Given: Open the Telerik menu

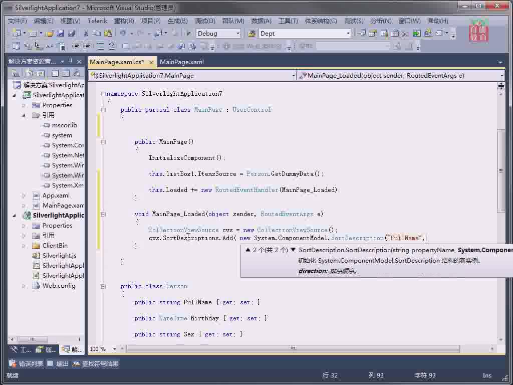Looking at the screenshot, I should pyautogui.click(x=97, y=21).
